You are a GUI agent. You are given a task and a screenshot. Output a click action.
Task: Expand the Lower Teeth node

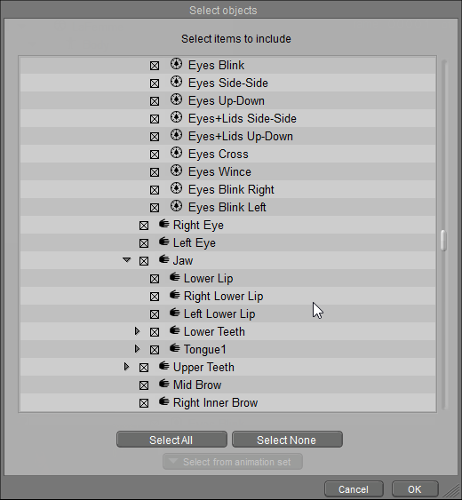(x=137, y=331)
